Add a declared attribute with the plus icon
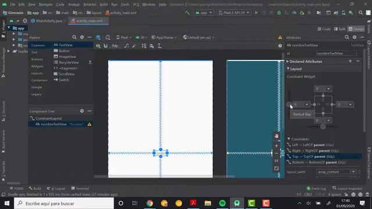This screenshot has height=209, width=372. 350,61
